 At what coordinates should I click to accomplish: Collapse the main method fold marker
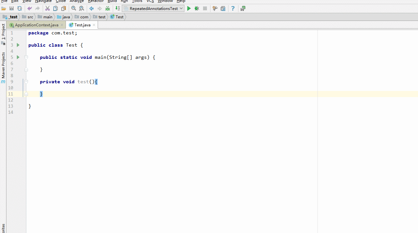26,57
